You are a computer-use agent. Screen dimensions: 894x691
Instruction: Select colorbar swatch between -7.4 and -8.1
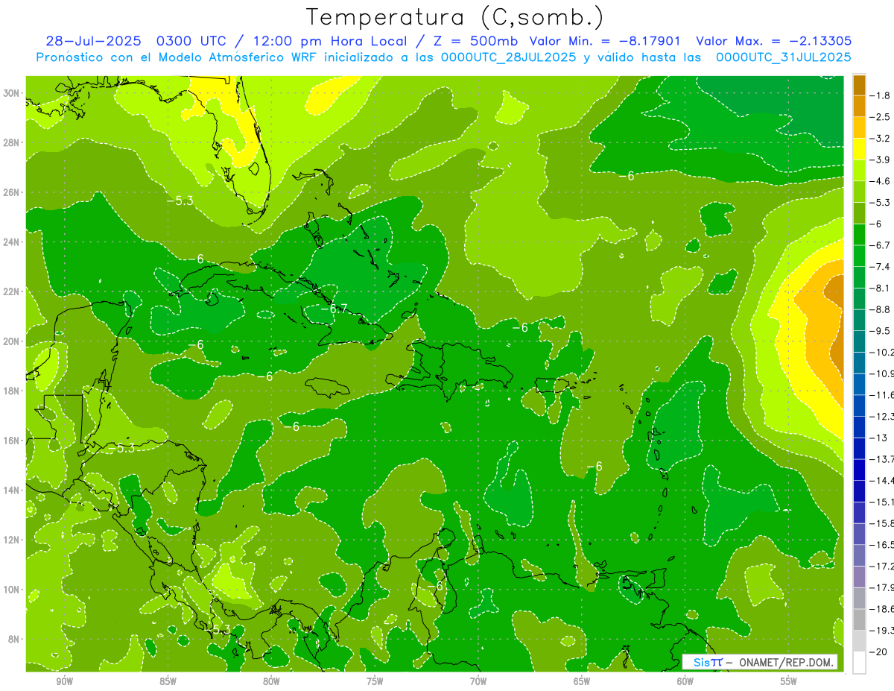[859, 277]
